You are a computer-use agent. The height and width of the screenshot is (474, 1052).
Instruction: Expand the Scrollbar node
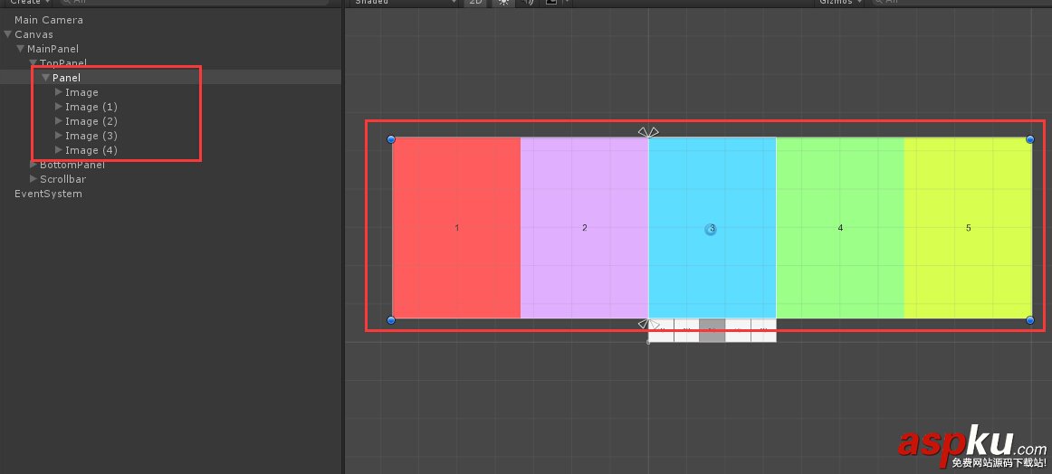pos(33,179)
